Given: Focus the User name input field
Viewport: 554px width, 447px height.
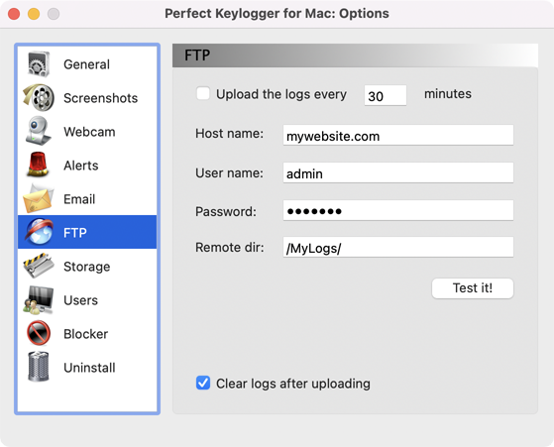Looking at the screenshot, I should (397, 172).
